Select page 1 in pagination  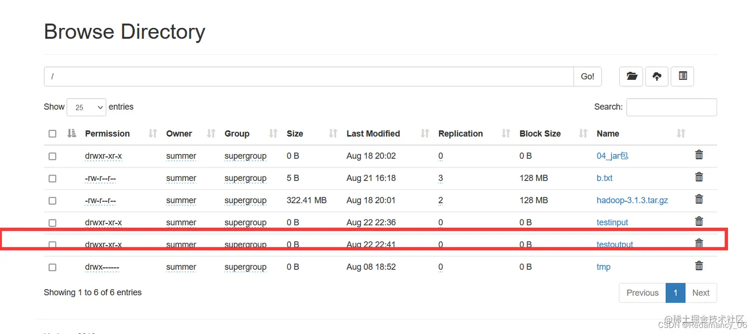676,293
